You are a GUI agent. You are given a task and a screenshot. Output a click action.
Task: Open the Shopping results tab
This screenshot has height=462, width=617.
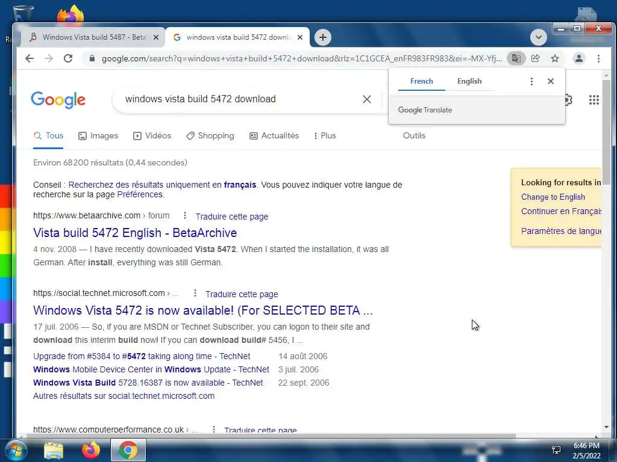tap(210, 136)
